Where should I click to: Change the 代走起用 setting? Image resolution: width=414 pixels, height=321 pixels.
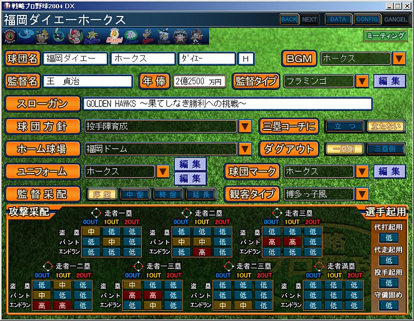[x=389, y=260]
